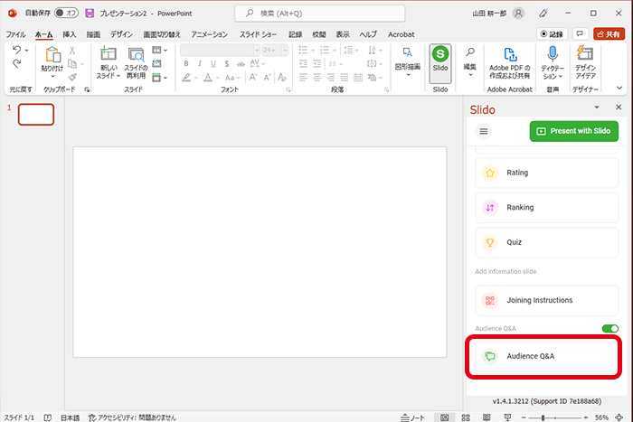The image size is (633, 422).
Task: Switch to Reading view icon
Action: coord(487,417)
